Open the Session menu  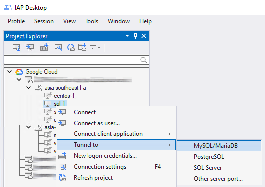point(44,21)
